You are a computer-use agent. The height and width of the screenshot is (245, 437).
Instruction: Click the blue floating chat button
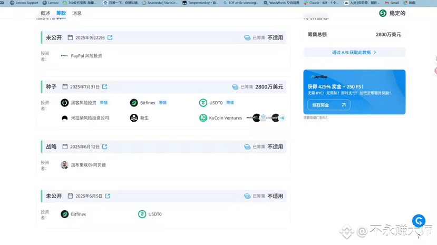[419, 221]
